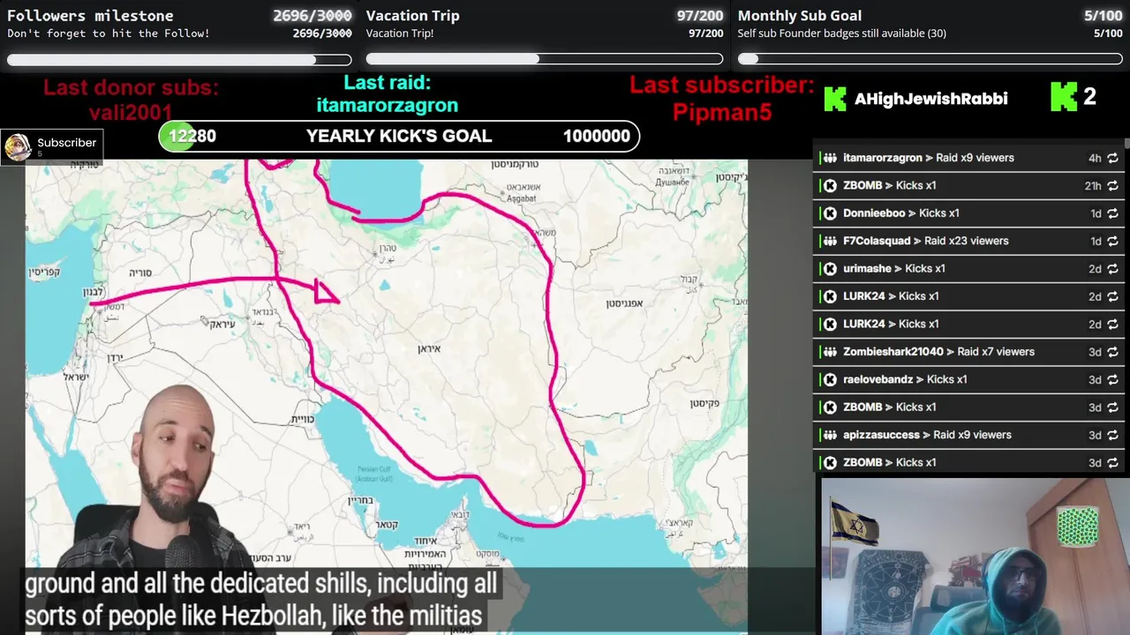Click the green Kick logo beside the number 2

(1064, 97)
